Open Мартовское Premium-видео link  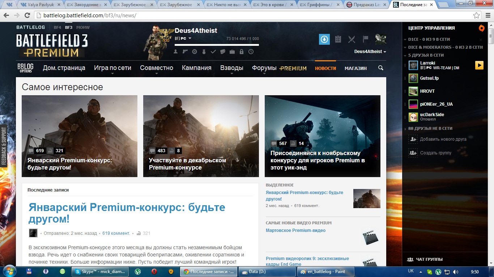(x=295, y=230)
